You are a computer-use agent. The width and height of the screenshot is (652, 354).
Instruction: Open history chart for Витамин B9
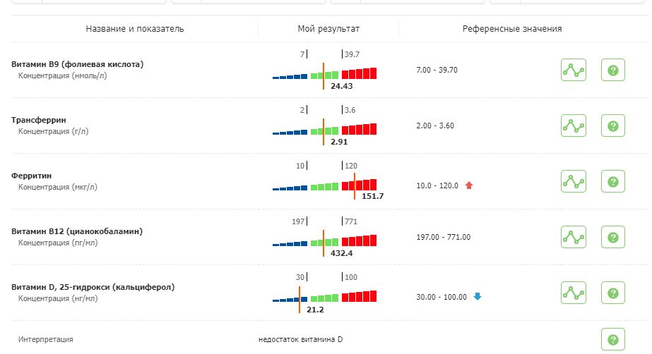574,71
